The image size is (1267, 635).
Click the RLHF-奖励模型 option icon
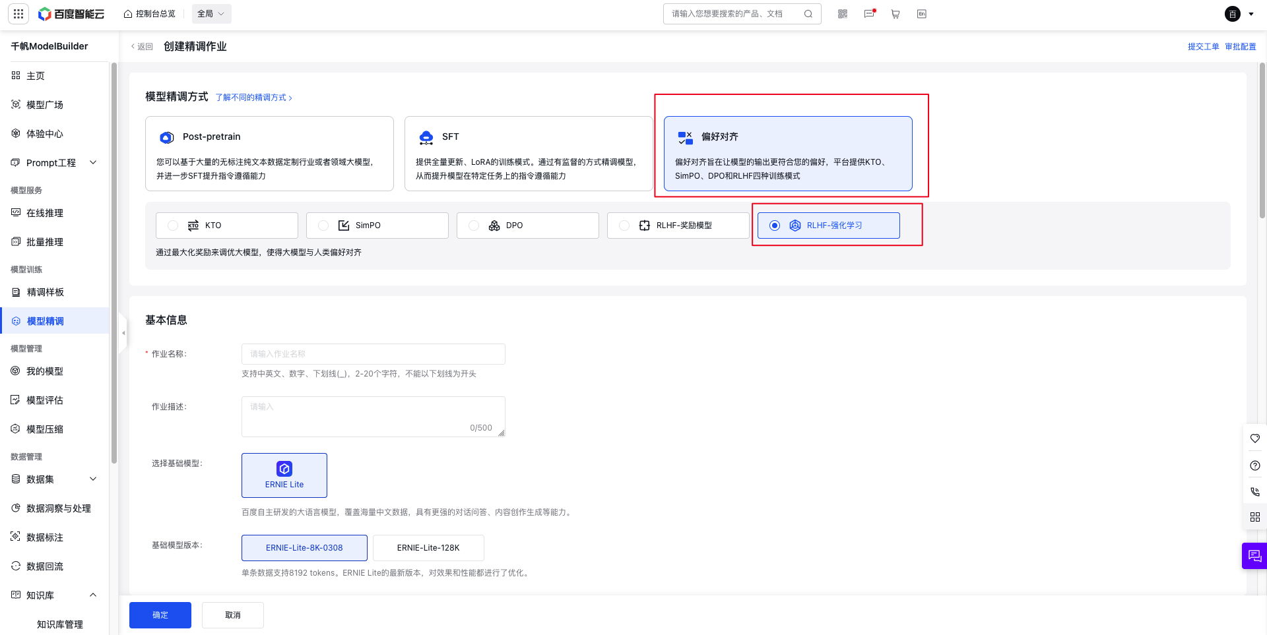[x=645, y=226]
